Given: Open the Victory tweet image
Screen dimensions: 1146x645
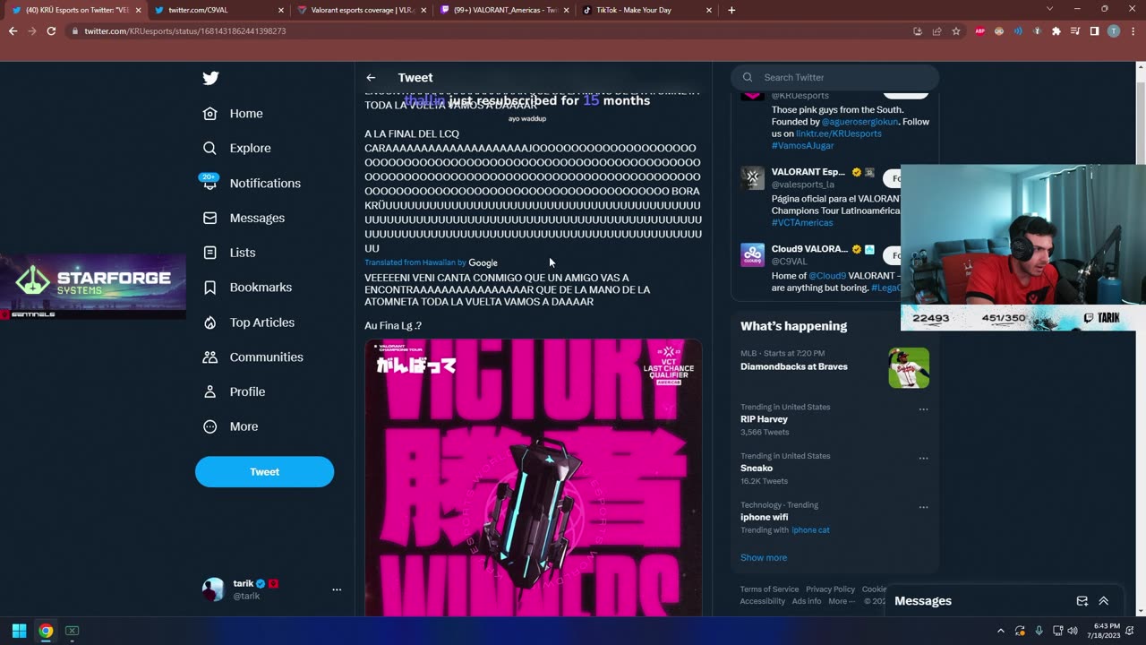Looking at the screenshot, I should click(533, 477).
